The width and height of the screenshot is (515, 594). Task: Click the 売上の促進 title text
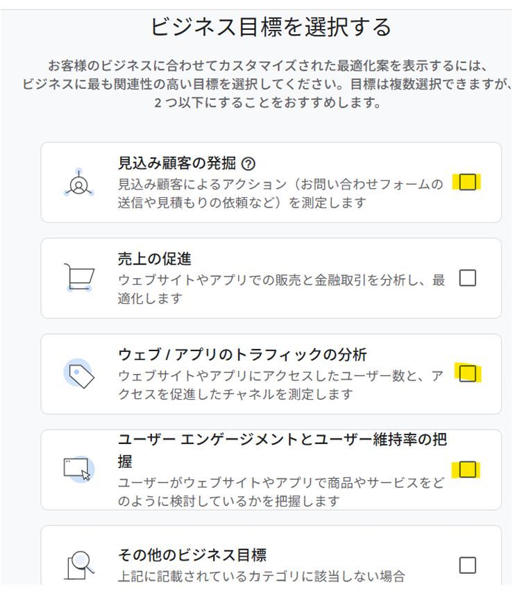[155, 260]
